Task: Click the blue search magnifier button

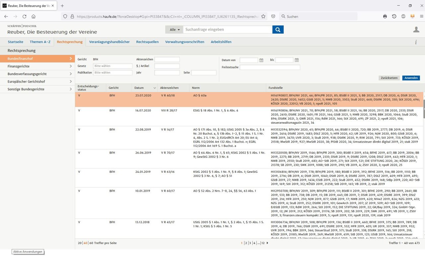Action: (278, 30)
